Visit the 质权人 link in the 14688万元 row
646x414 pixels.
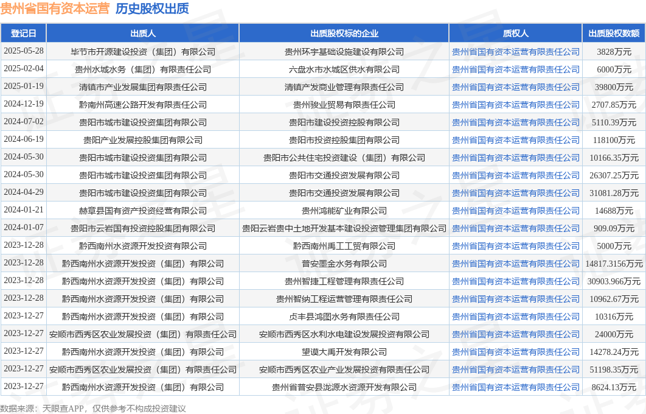[515, 211]
